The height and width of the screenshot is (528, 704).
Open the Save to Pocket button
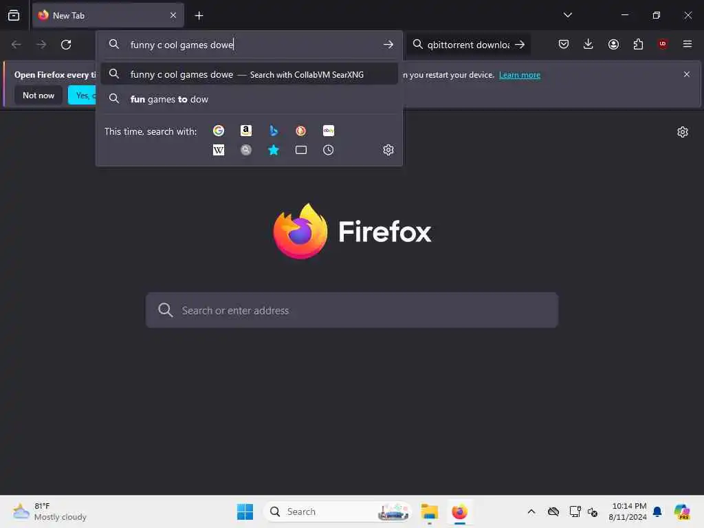(564, 44)
